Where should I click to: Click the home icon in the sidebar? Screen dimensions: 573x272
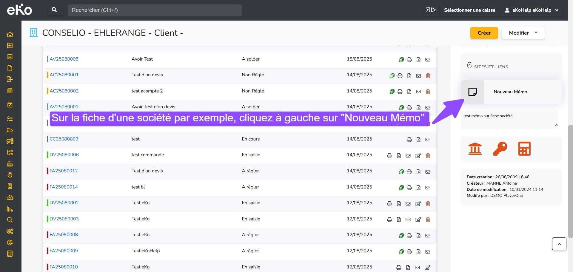pos(10,34)
